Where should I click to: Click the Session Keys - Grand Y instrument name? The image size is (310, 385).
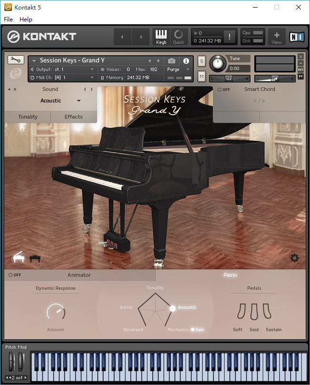[72, 61]
